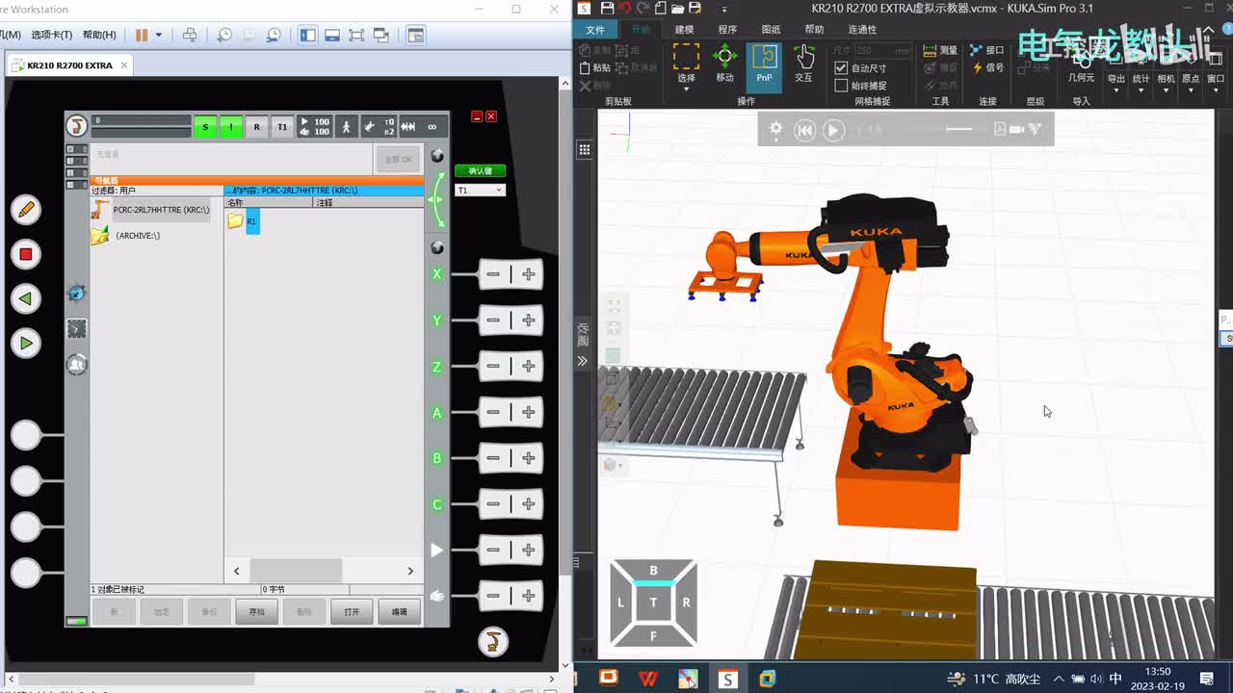
Task: Click the X axis plus jog key
Action: pos(529,274)
